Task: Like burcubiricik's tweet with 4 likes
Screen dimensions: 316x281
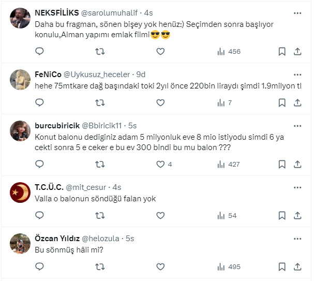Action: tap(160, 164)
